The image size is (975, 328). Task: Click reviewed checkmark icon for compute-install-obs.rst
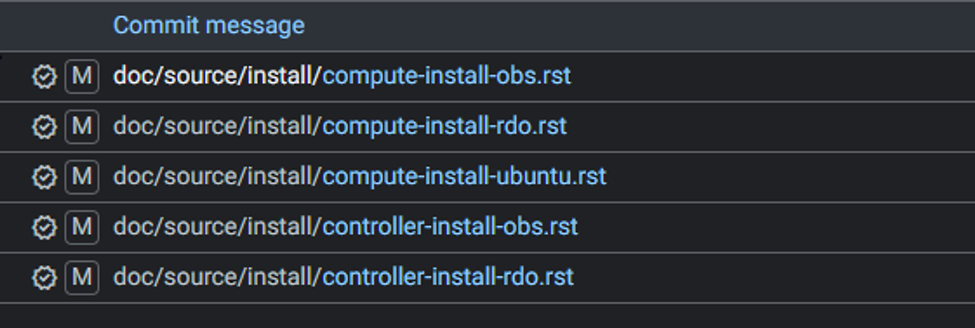(x=44, y=77)
